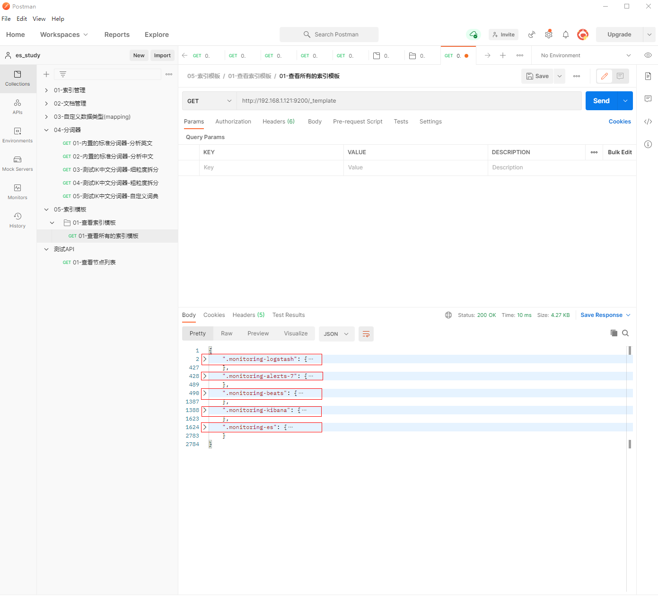The width and height of the screenshot is (658, 596).
Task: Switch to edit mode pencil toggle
Action: click(605, 76)
